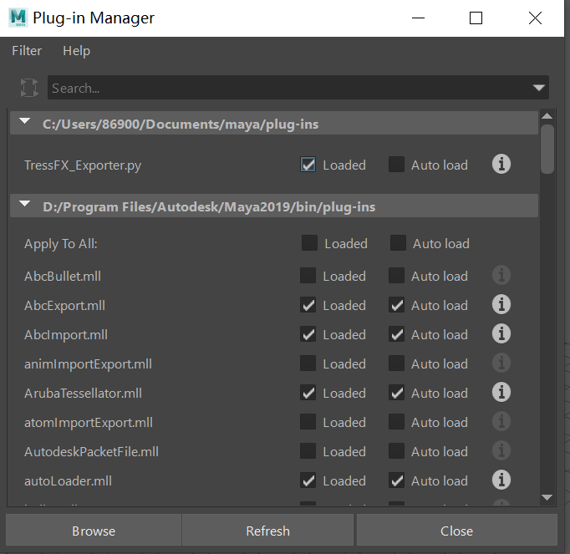Image resolution: width=570 pixels, height=554 pixels.
Task: Open autoLoader.mll plugin info
Action: pyautogui.click(x=501, y=480)
